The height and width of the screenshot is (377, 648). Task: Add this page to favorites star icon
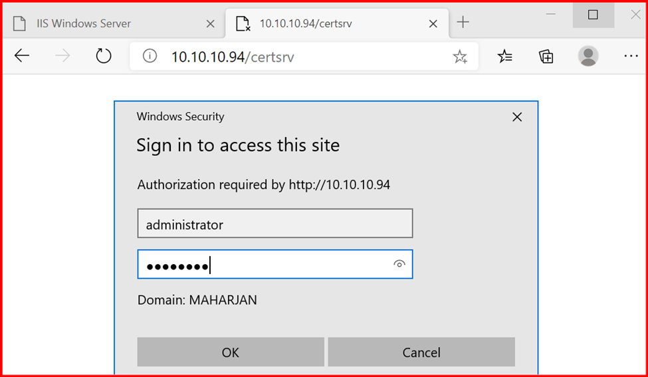(460, 57)
